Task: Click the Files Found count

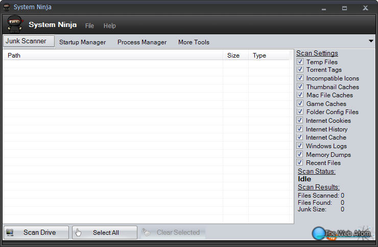Action: pyautogui.click(x=342, y=203)
